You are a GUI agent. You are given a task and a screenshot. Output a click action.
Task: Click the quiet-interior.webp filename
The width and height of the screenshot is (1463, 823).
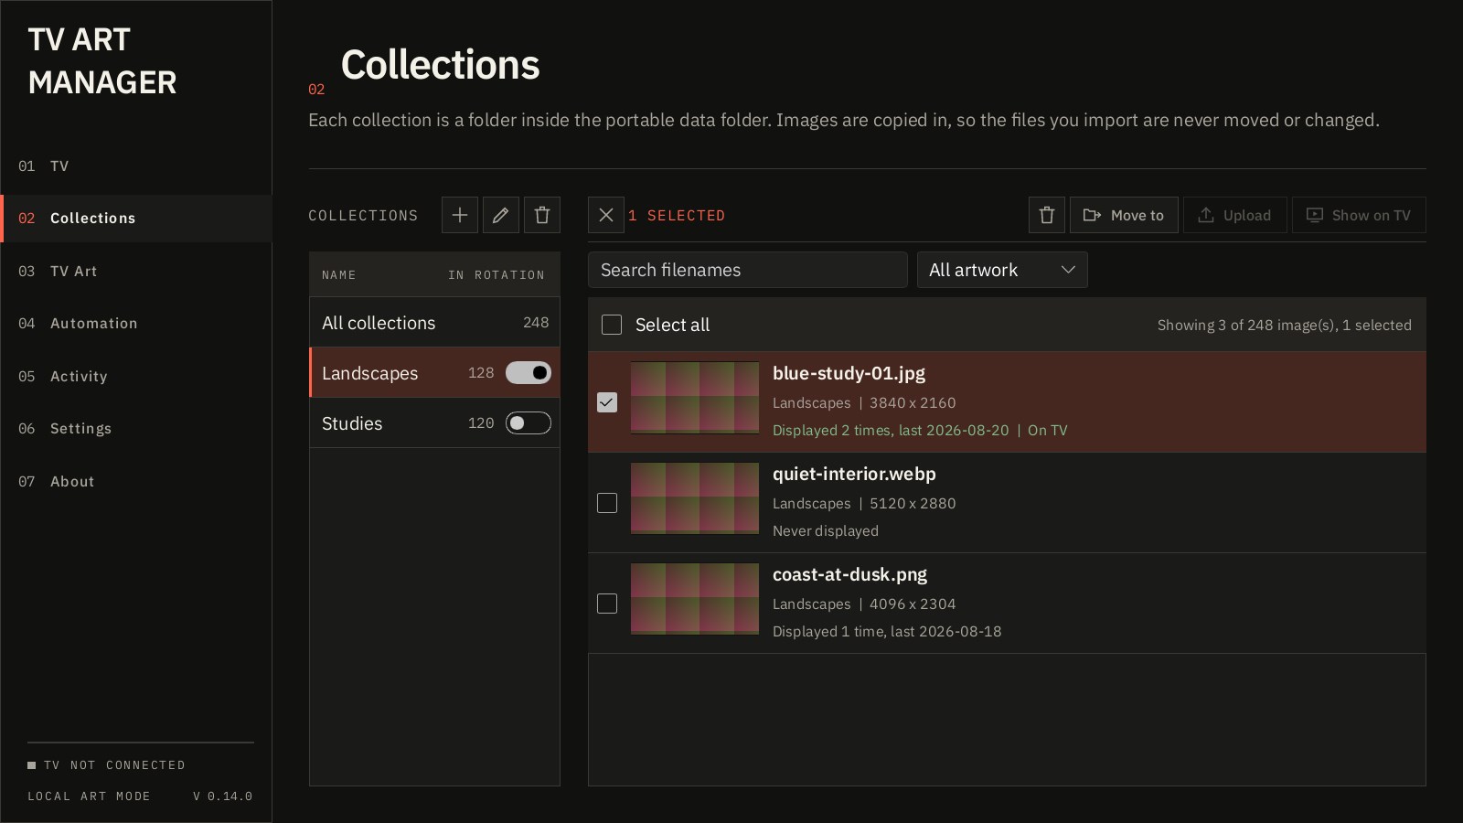[x=854, y=474]
